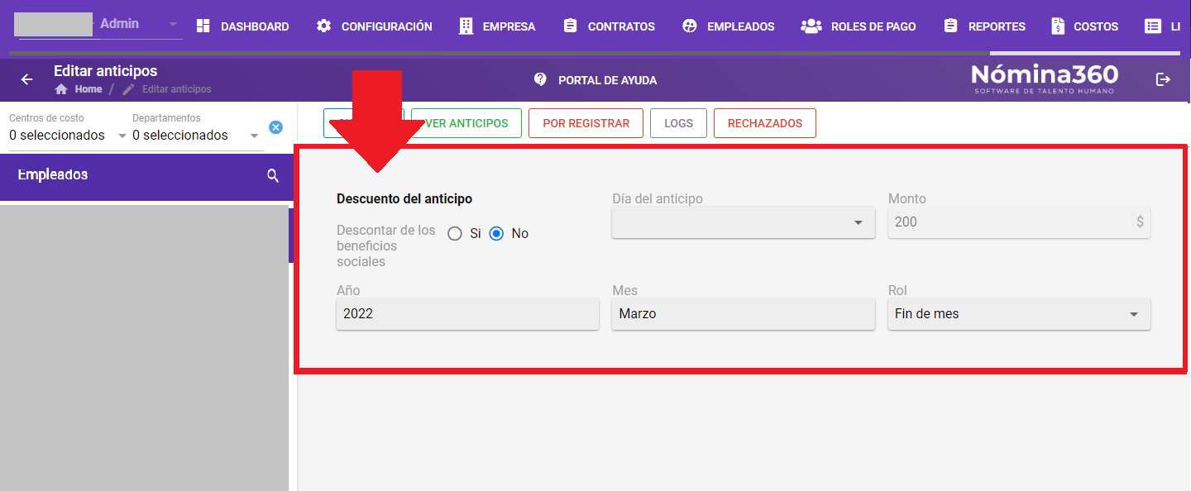This screenshot has width=1191, height=491.
Task: Click the Contratos clipboard icon
Action: tap(570, 26)
